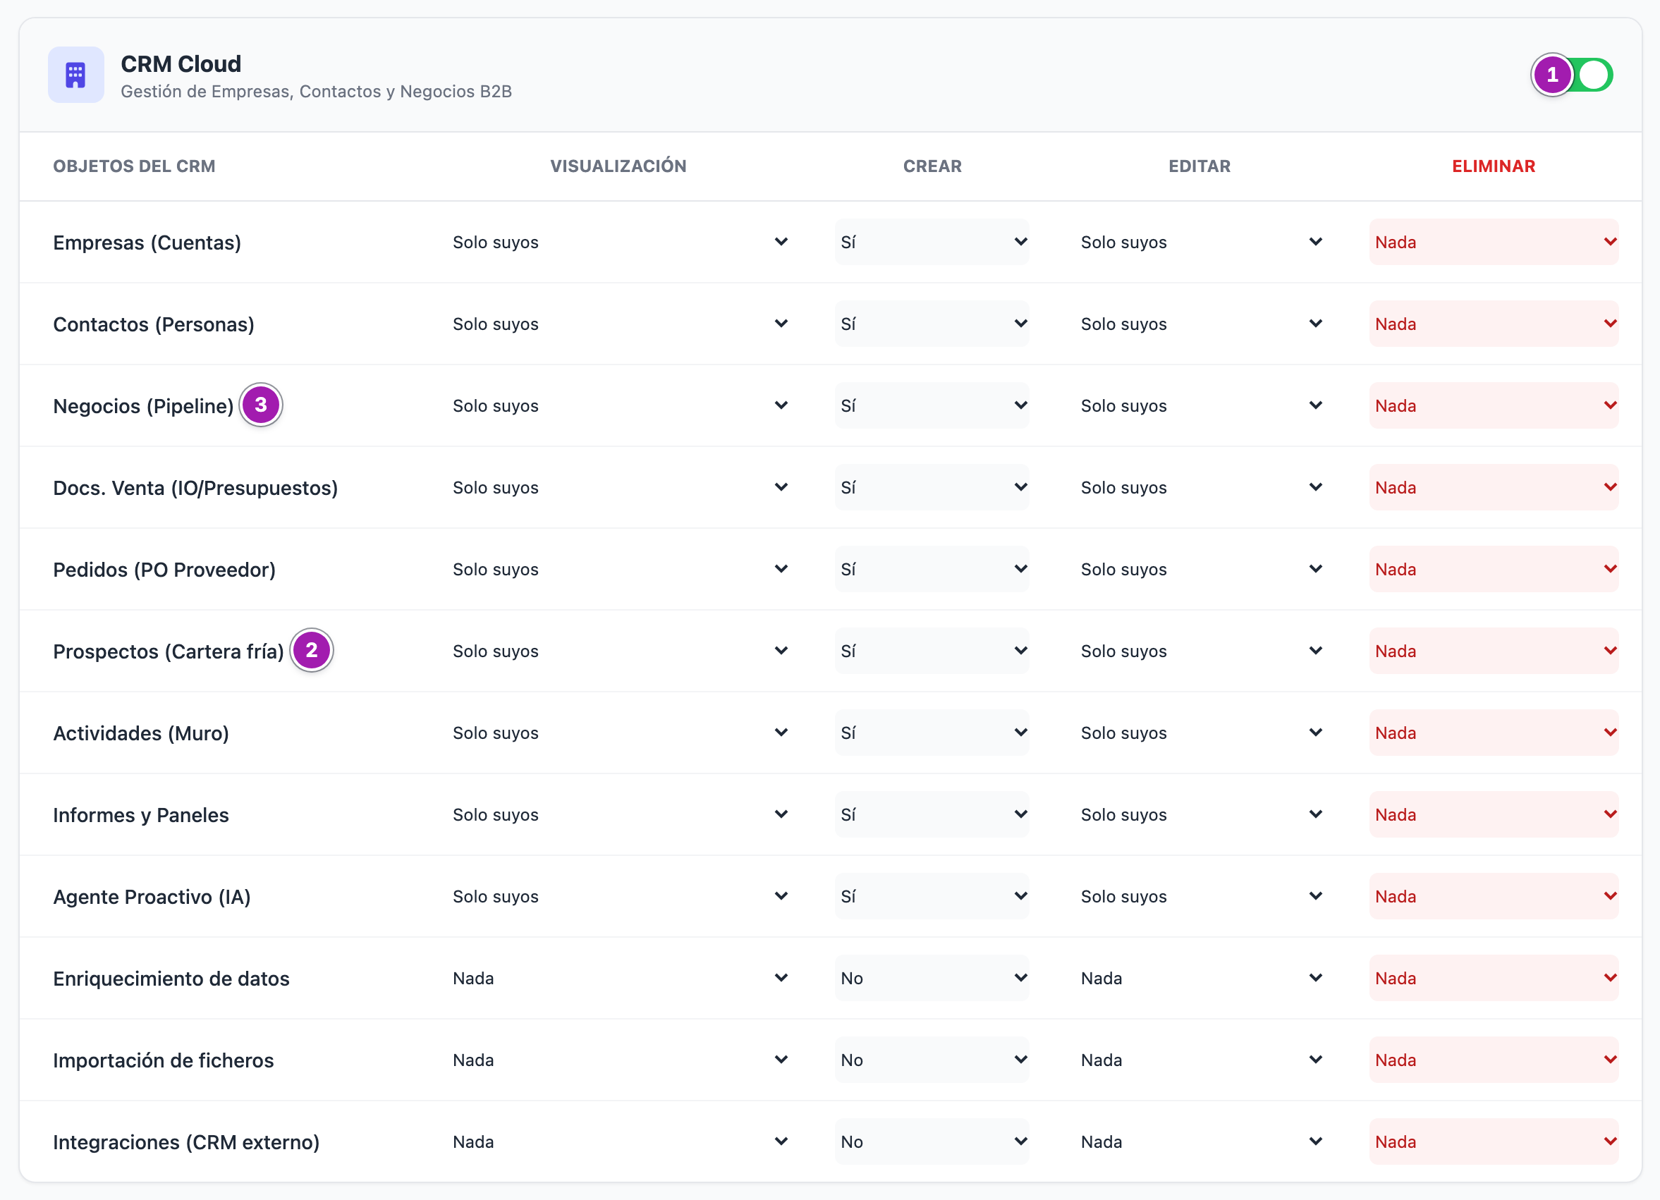Click the 'Importación de ficheros' row label

coord(163,1060)
